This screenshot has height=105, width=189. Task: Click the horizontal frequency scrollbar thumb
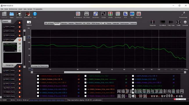point(82,72)
